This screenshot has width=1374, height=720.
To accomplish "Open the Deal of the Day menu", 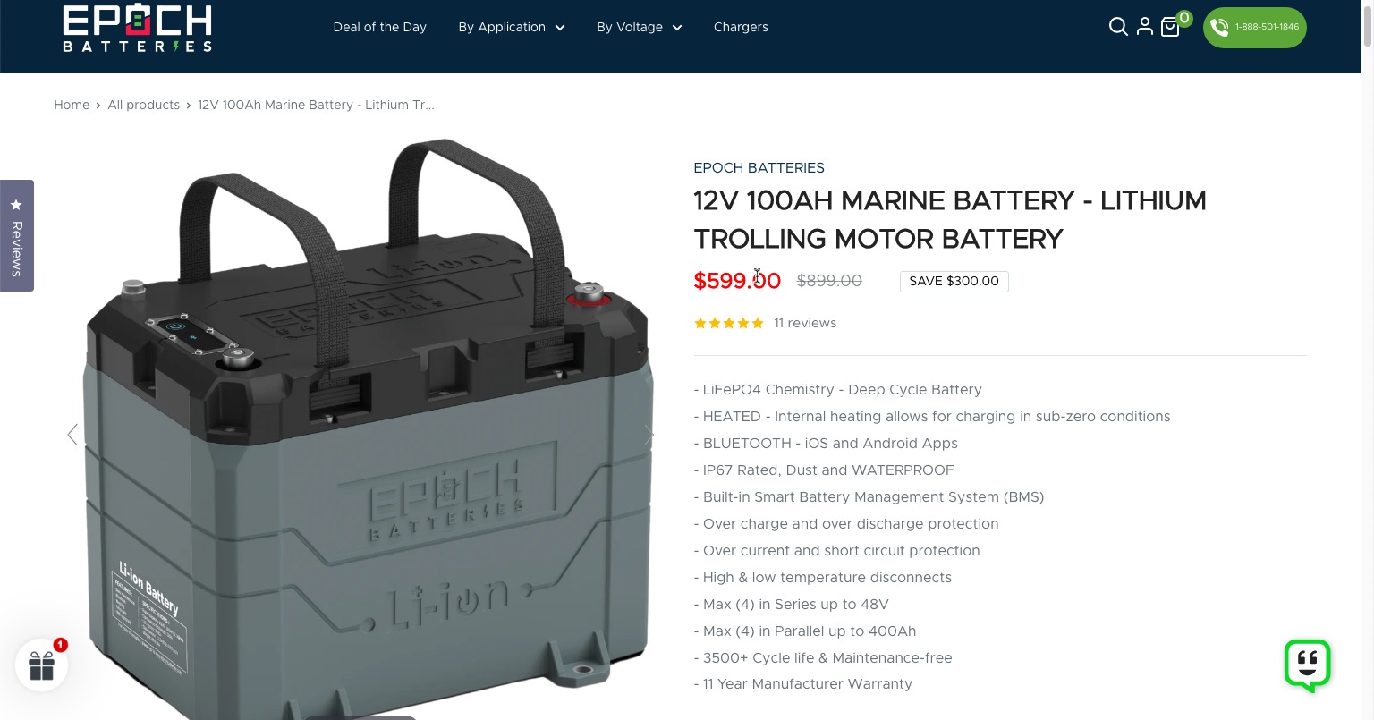I will (x=379, y=27).
